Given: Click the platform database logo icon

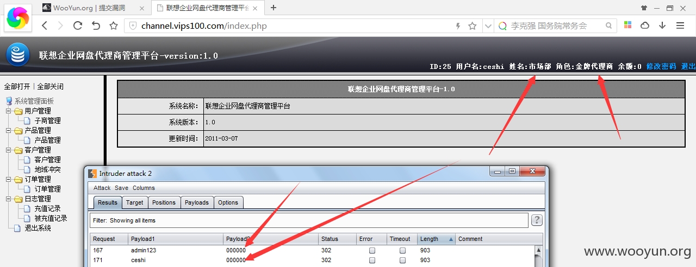Looking at the screenshot, I should (x=17, y=54).
